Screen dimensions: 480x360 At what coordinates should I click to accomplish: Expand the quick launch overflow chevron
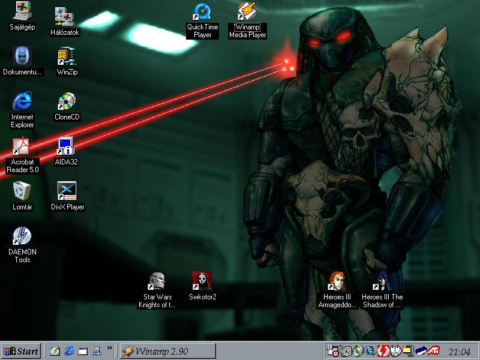pos(110,348)
